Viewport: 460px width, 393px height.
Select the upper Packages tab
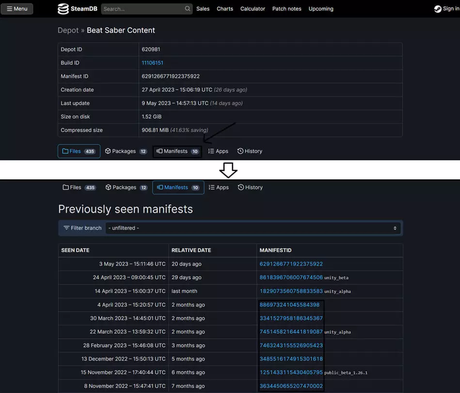[x=126, y=151]
